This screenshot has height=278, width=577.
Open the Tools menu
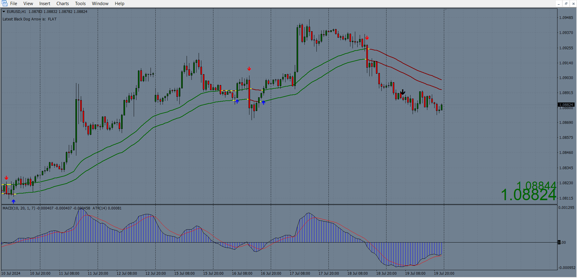point(80,4)
